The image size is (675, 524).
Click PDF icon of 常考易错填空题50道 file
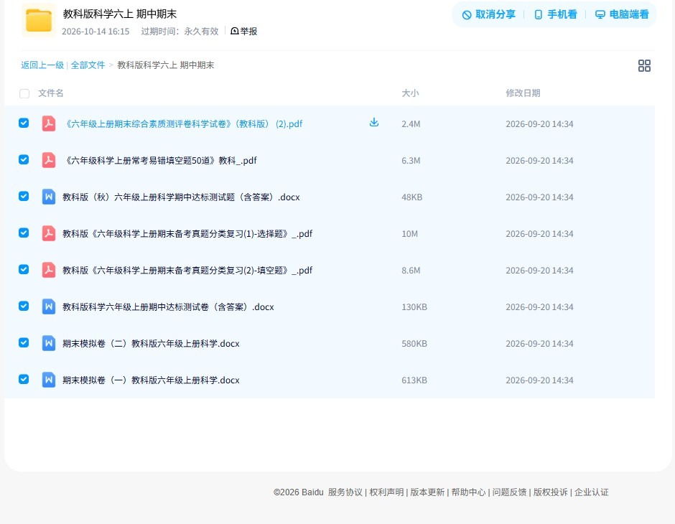click(x=49, y=160)
